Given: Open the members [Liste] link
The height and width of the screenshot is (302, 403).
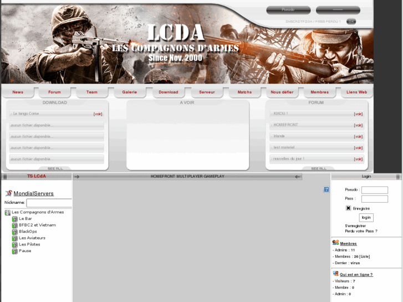Looking at the screenshot, I should [x=364, y=256].
